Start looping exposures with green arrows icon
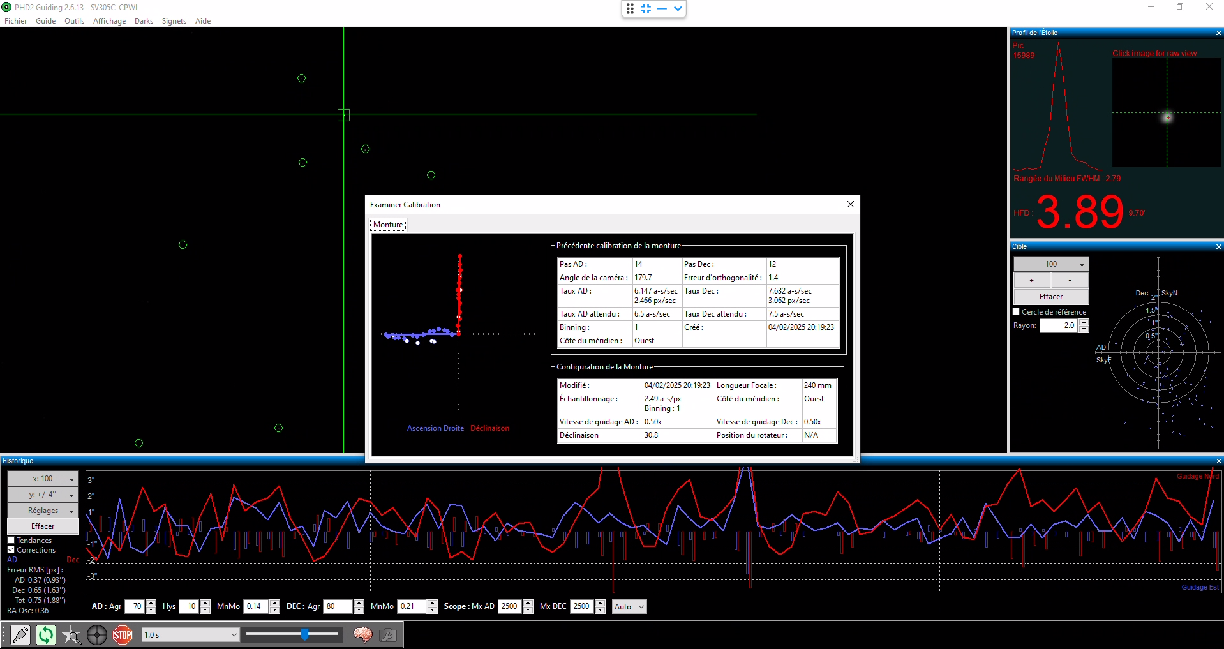The image size is (1224, 649). point(46,635)
